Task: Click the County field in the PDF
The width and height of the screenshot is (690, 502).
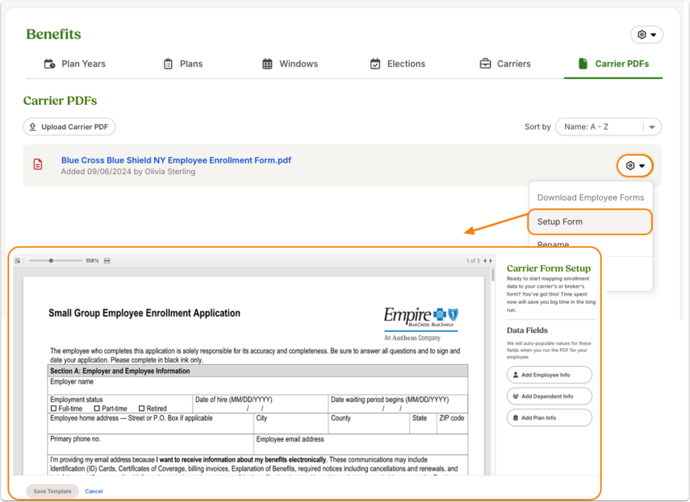Action: [x=369, y=423]
